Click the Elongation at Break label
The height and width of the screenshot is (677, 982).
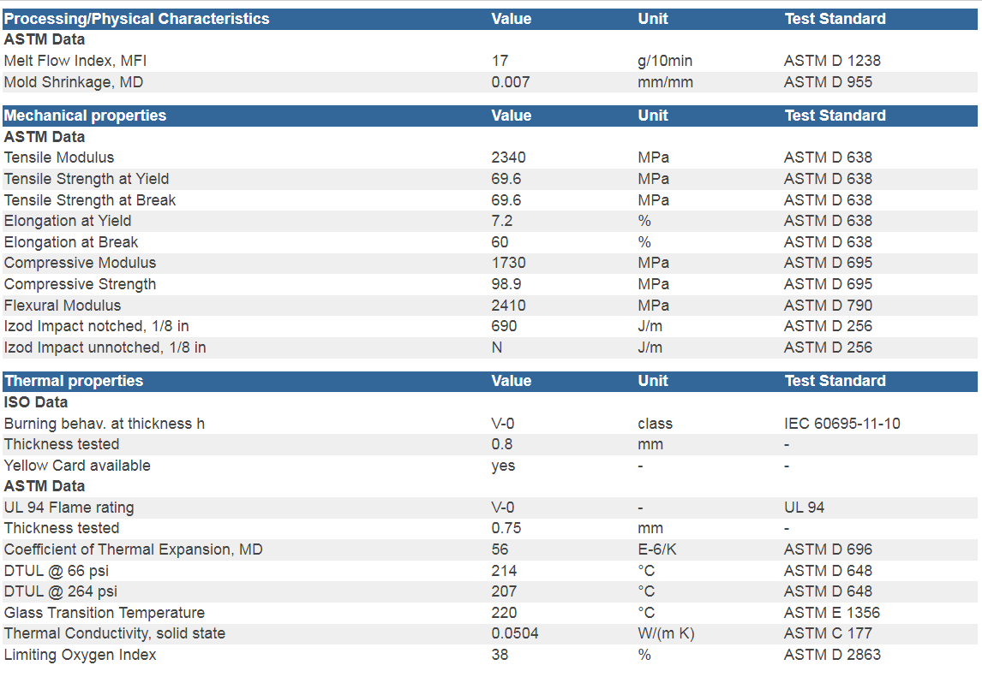[71, 242]
